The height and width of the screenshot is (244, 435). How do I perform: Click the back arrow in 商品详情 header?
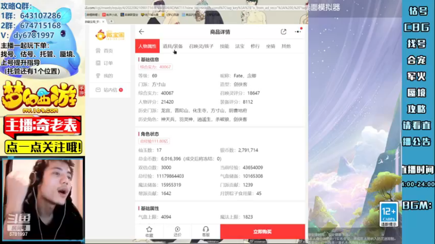click(x=141, y=32)
